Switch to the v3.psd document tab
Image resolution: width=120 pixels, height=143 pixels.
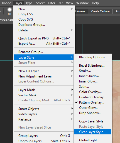6,20
